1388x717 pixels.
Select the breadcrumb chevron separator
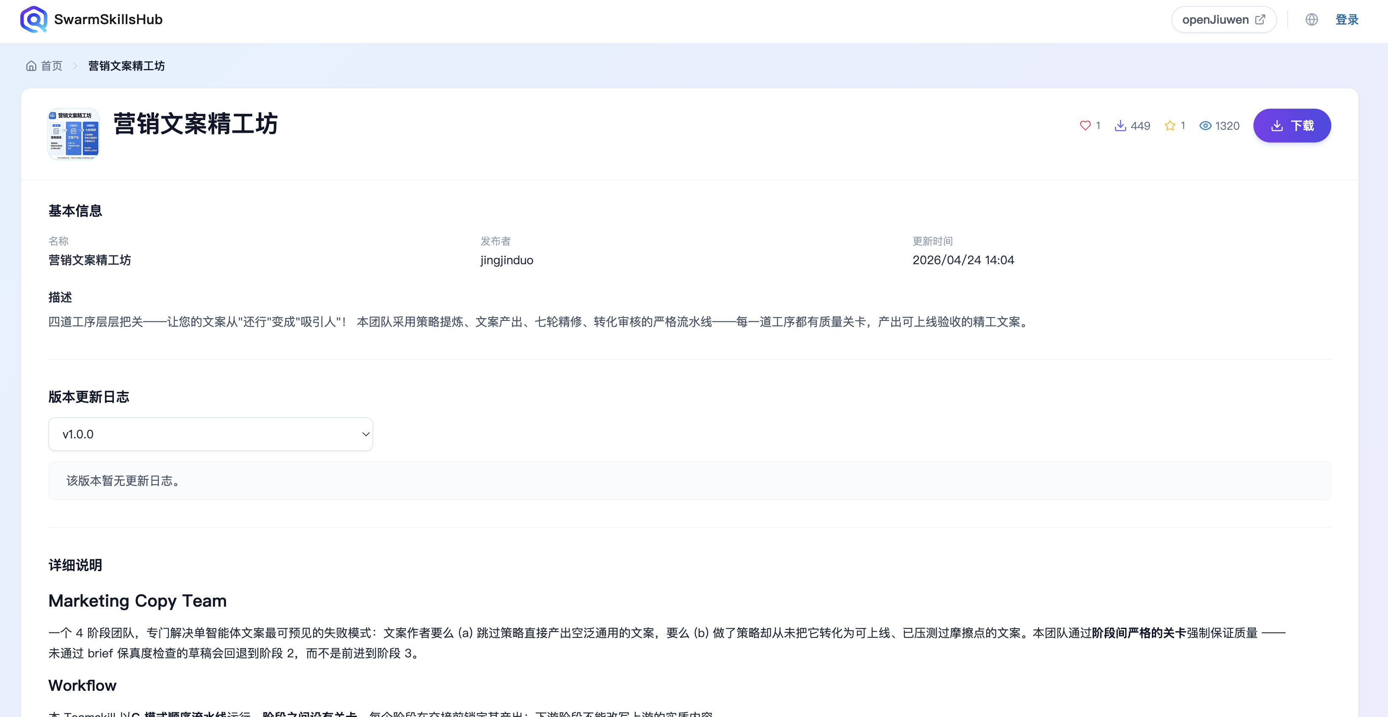75,66
